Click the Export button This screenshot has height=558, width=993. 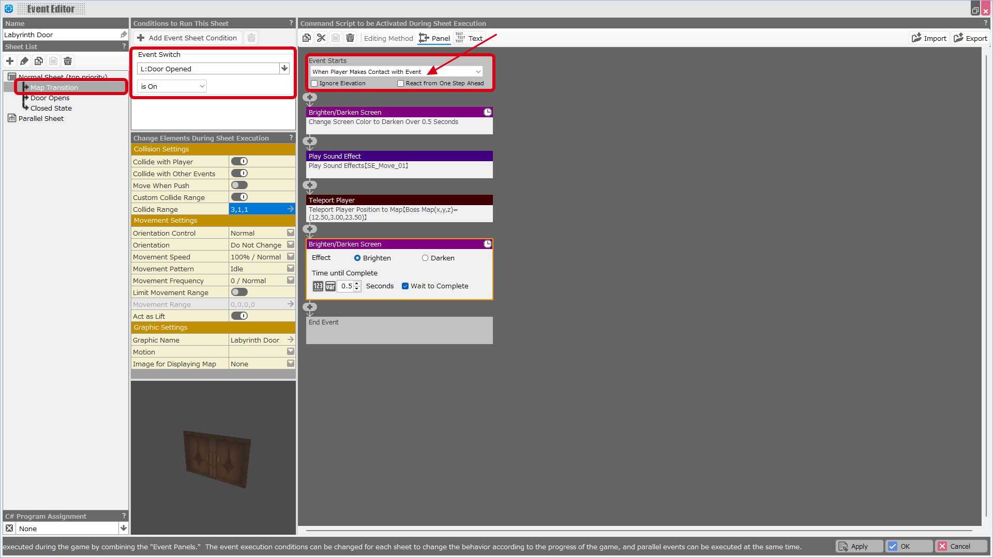point(970,38)
